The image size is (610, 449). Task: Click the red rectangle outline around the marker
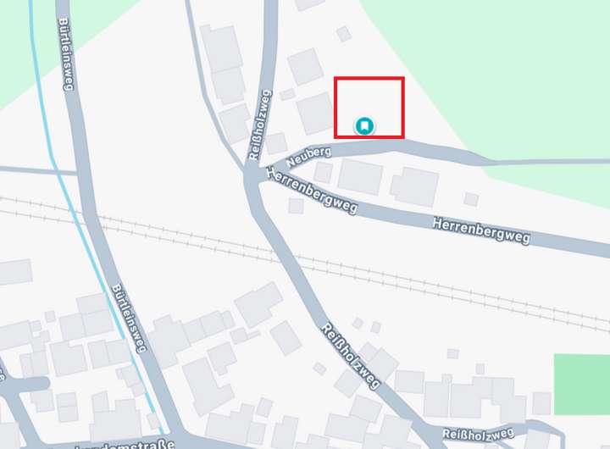click(369, 108)
